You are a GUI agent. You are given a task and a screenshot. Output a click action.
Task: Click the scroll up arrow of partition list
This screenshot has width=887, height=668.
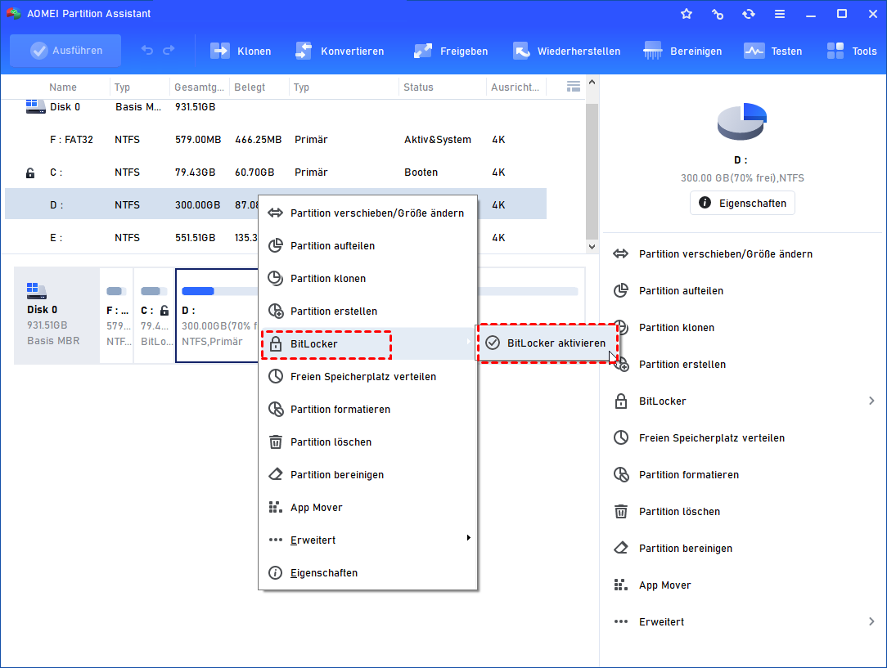click(592, 82)
